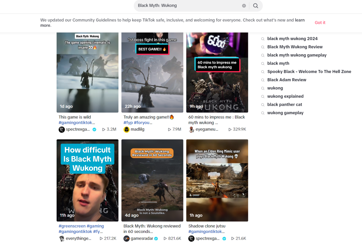Select suggestion Black Adam Review
Viewport: 362px width, 246px height.
(x=287, y=80)
